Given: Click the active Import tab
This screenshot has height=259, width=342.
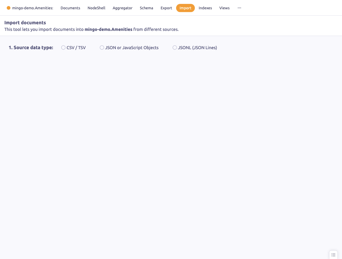Looking at the screenshot, I should (185, 8).
